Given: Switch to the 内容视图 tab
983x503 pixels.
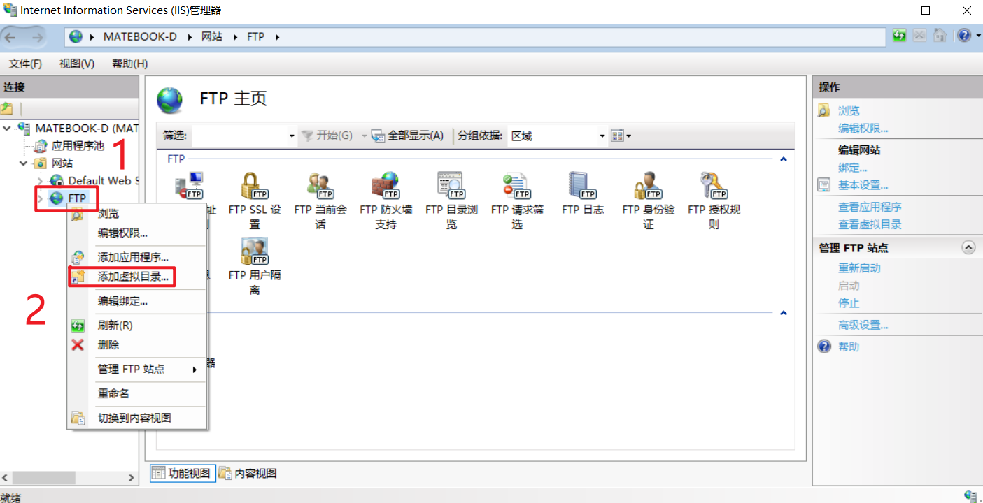Looking at the screenshot, I should [248, 473].
